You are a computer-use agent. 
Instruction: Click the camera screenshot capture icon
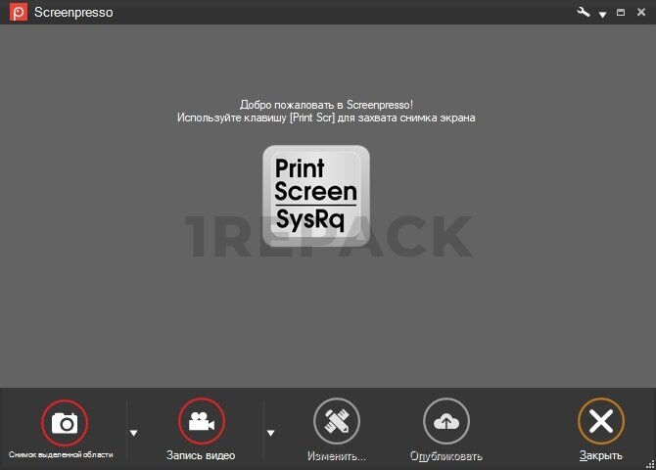coord(65,422)
